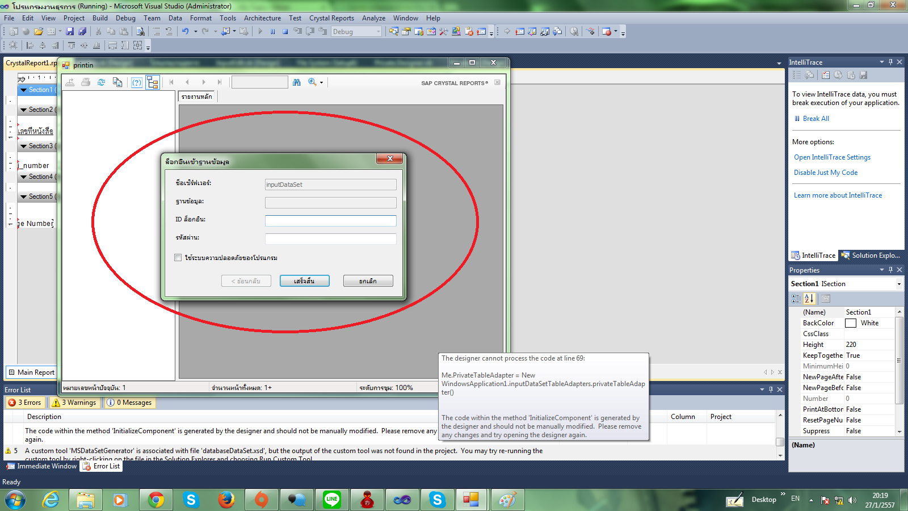Collapse the Section3 arrow in the report designer
The image size is (908, 511).
(23, 146)
